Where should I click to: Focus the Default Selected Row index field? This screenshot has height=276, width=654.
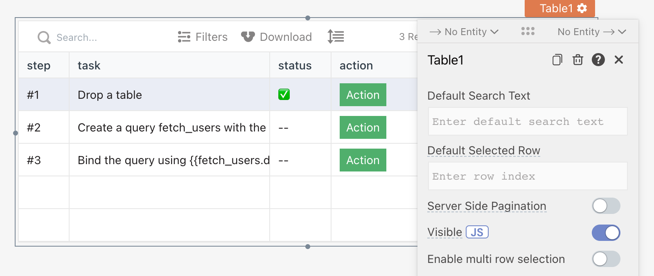click(528, 176)
